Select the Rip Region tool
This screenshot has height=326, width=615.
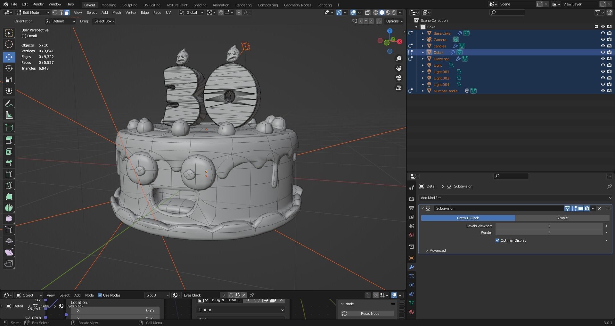[9, 264]
